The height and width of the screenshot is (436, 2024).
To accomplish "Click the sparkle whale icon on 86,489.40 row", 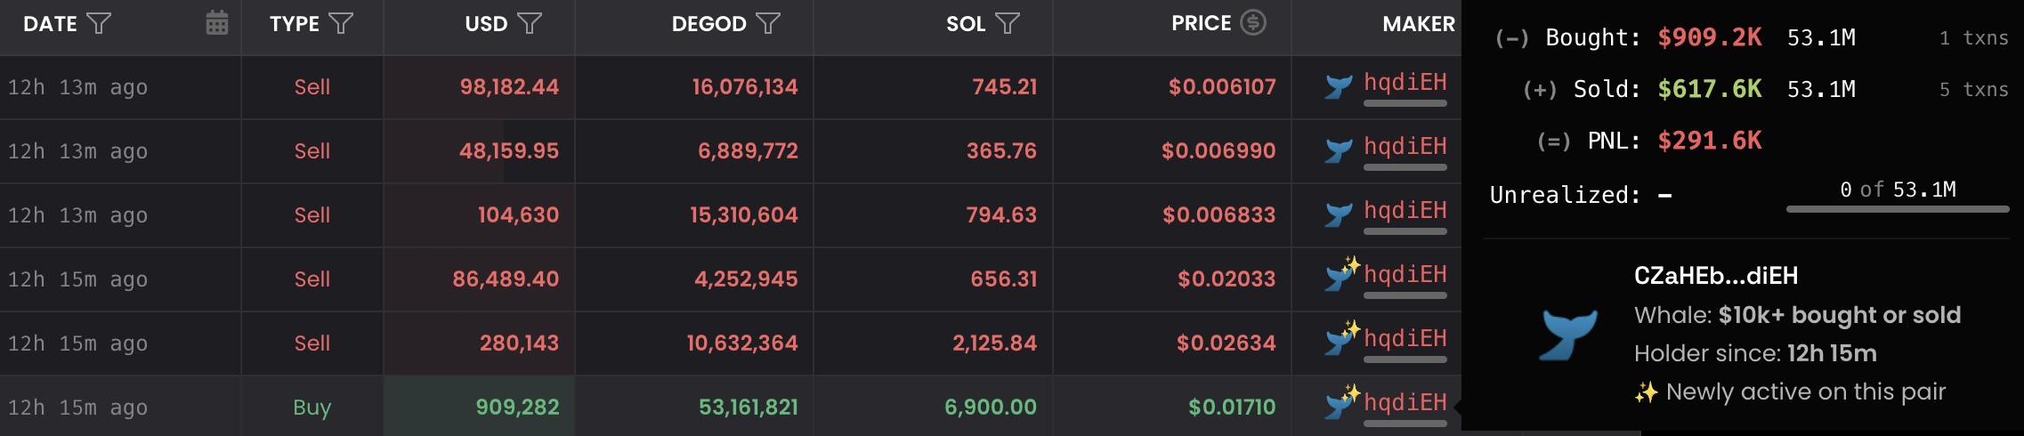I will [1340, 277].
